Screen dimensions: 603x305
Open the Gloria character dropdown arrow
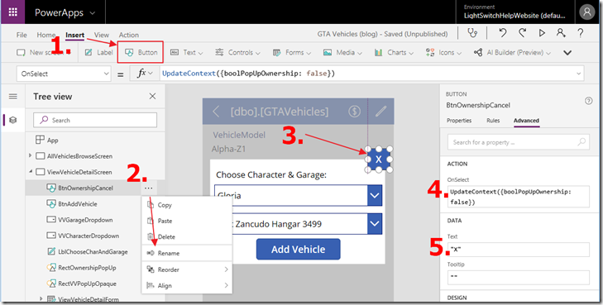pyautogui.click(x=375, y=196)
